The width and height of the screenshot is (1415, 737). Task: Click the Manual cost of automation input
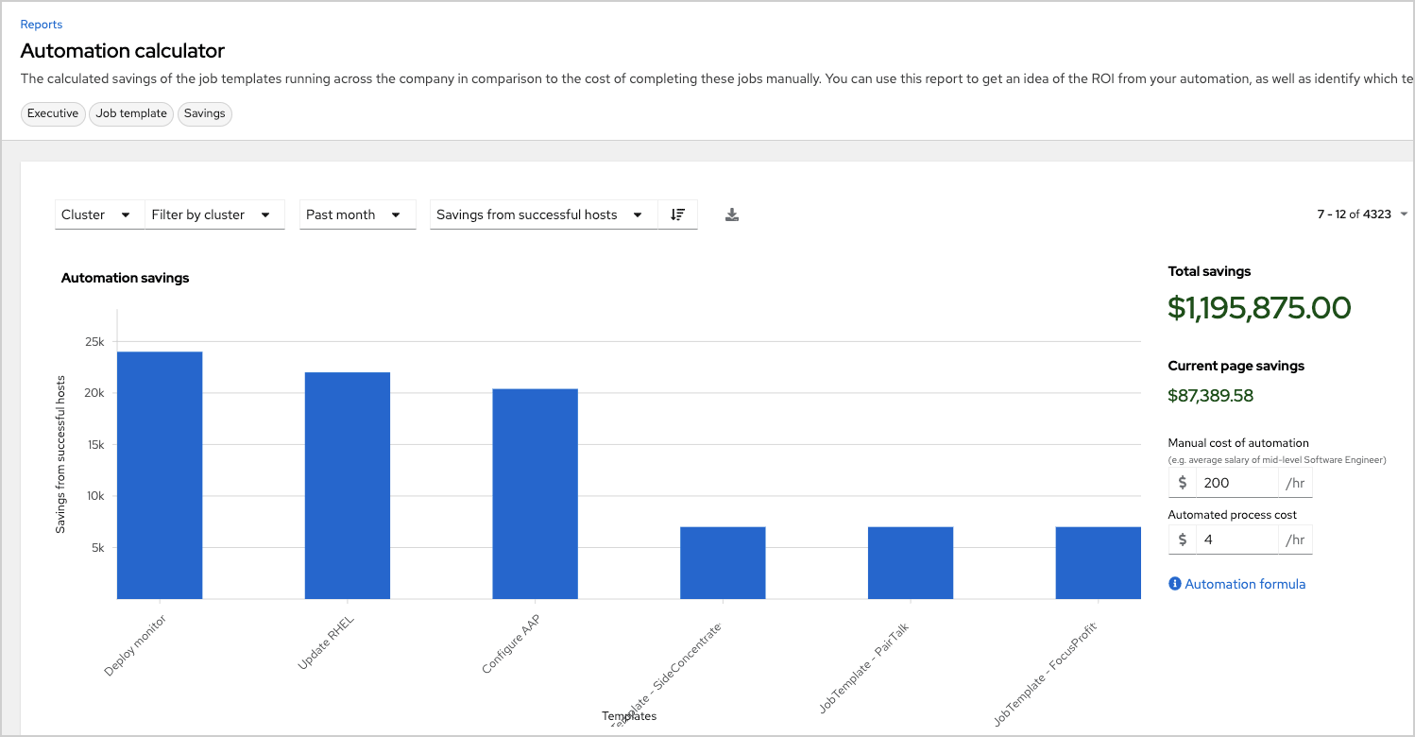[x=1236, y=483]
